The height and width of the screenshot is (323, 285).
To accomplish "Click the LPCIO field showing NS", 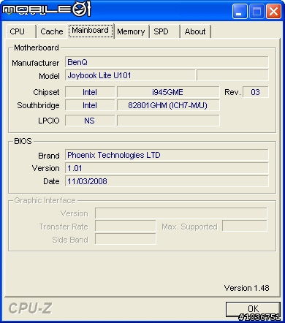I will [90, 121].
